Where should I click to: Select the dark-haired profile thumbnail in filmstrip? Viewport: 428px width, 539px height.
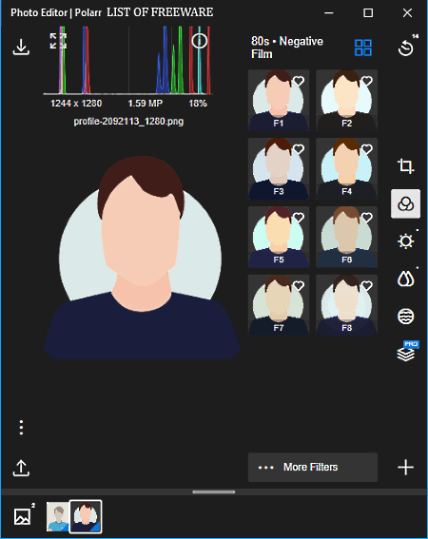(x=86, y=516)
